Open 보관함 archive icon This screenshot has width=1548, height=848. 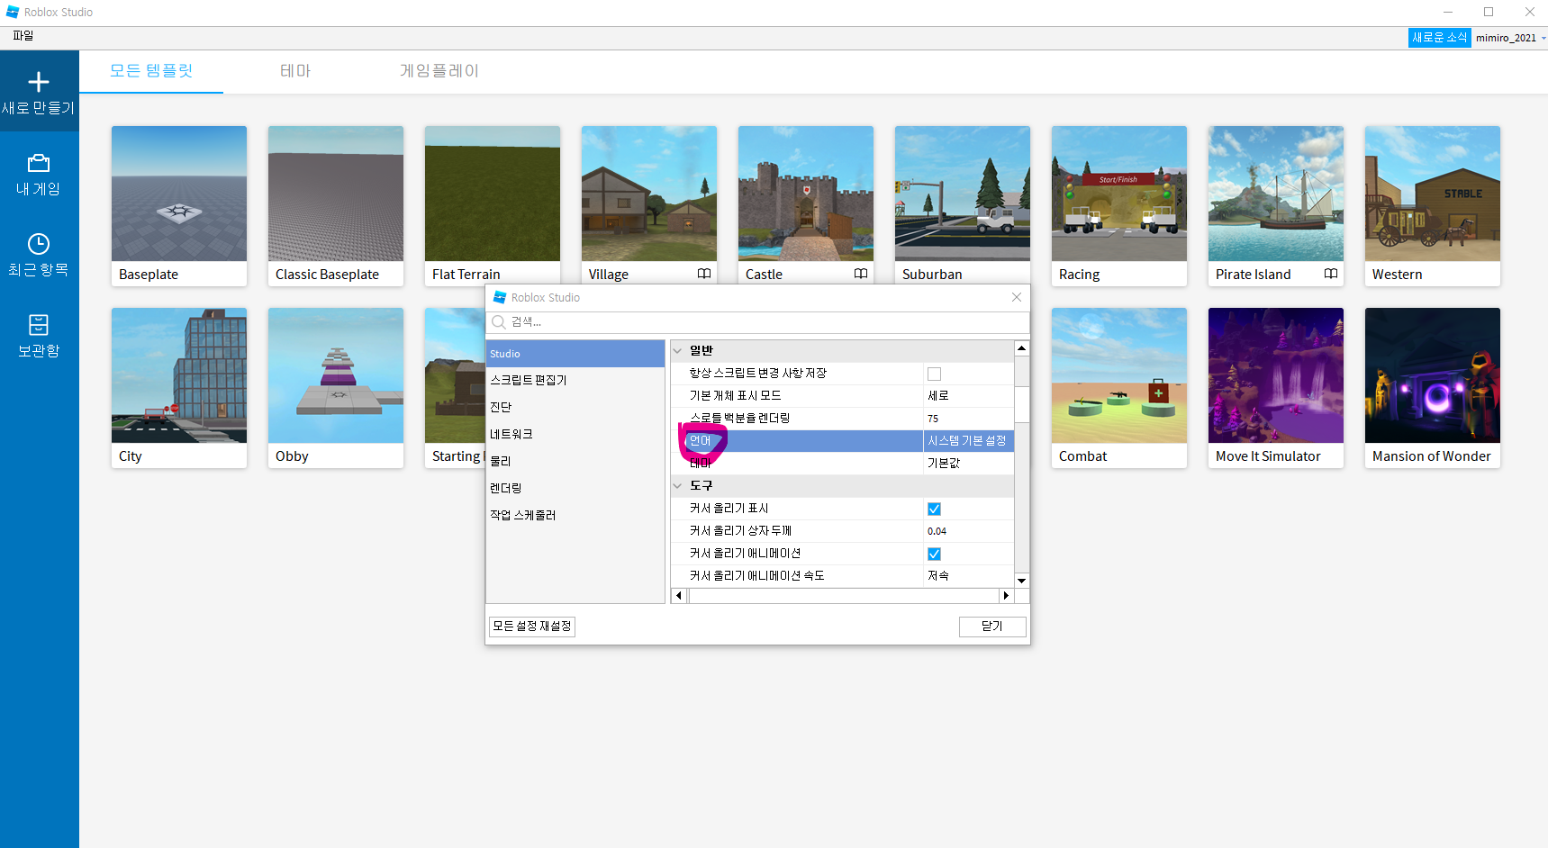point(39,325)
